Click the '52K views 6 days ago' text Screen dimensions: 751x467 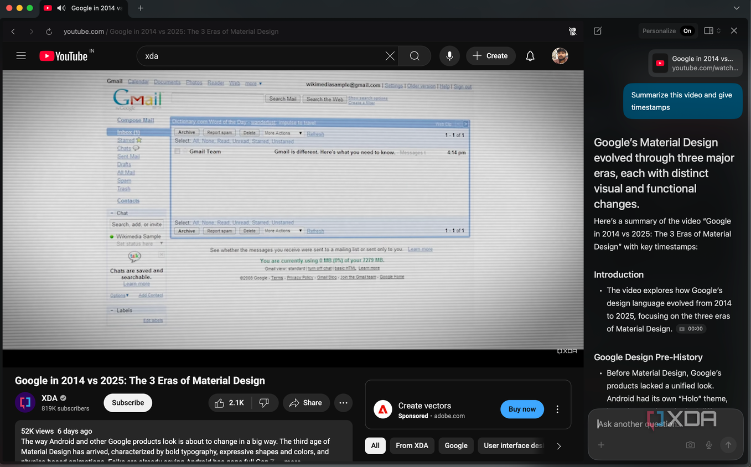(x=56, y=431)
